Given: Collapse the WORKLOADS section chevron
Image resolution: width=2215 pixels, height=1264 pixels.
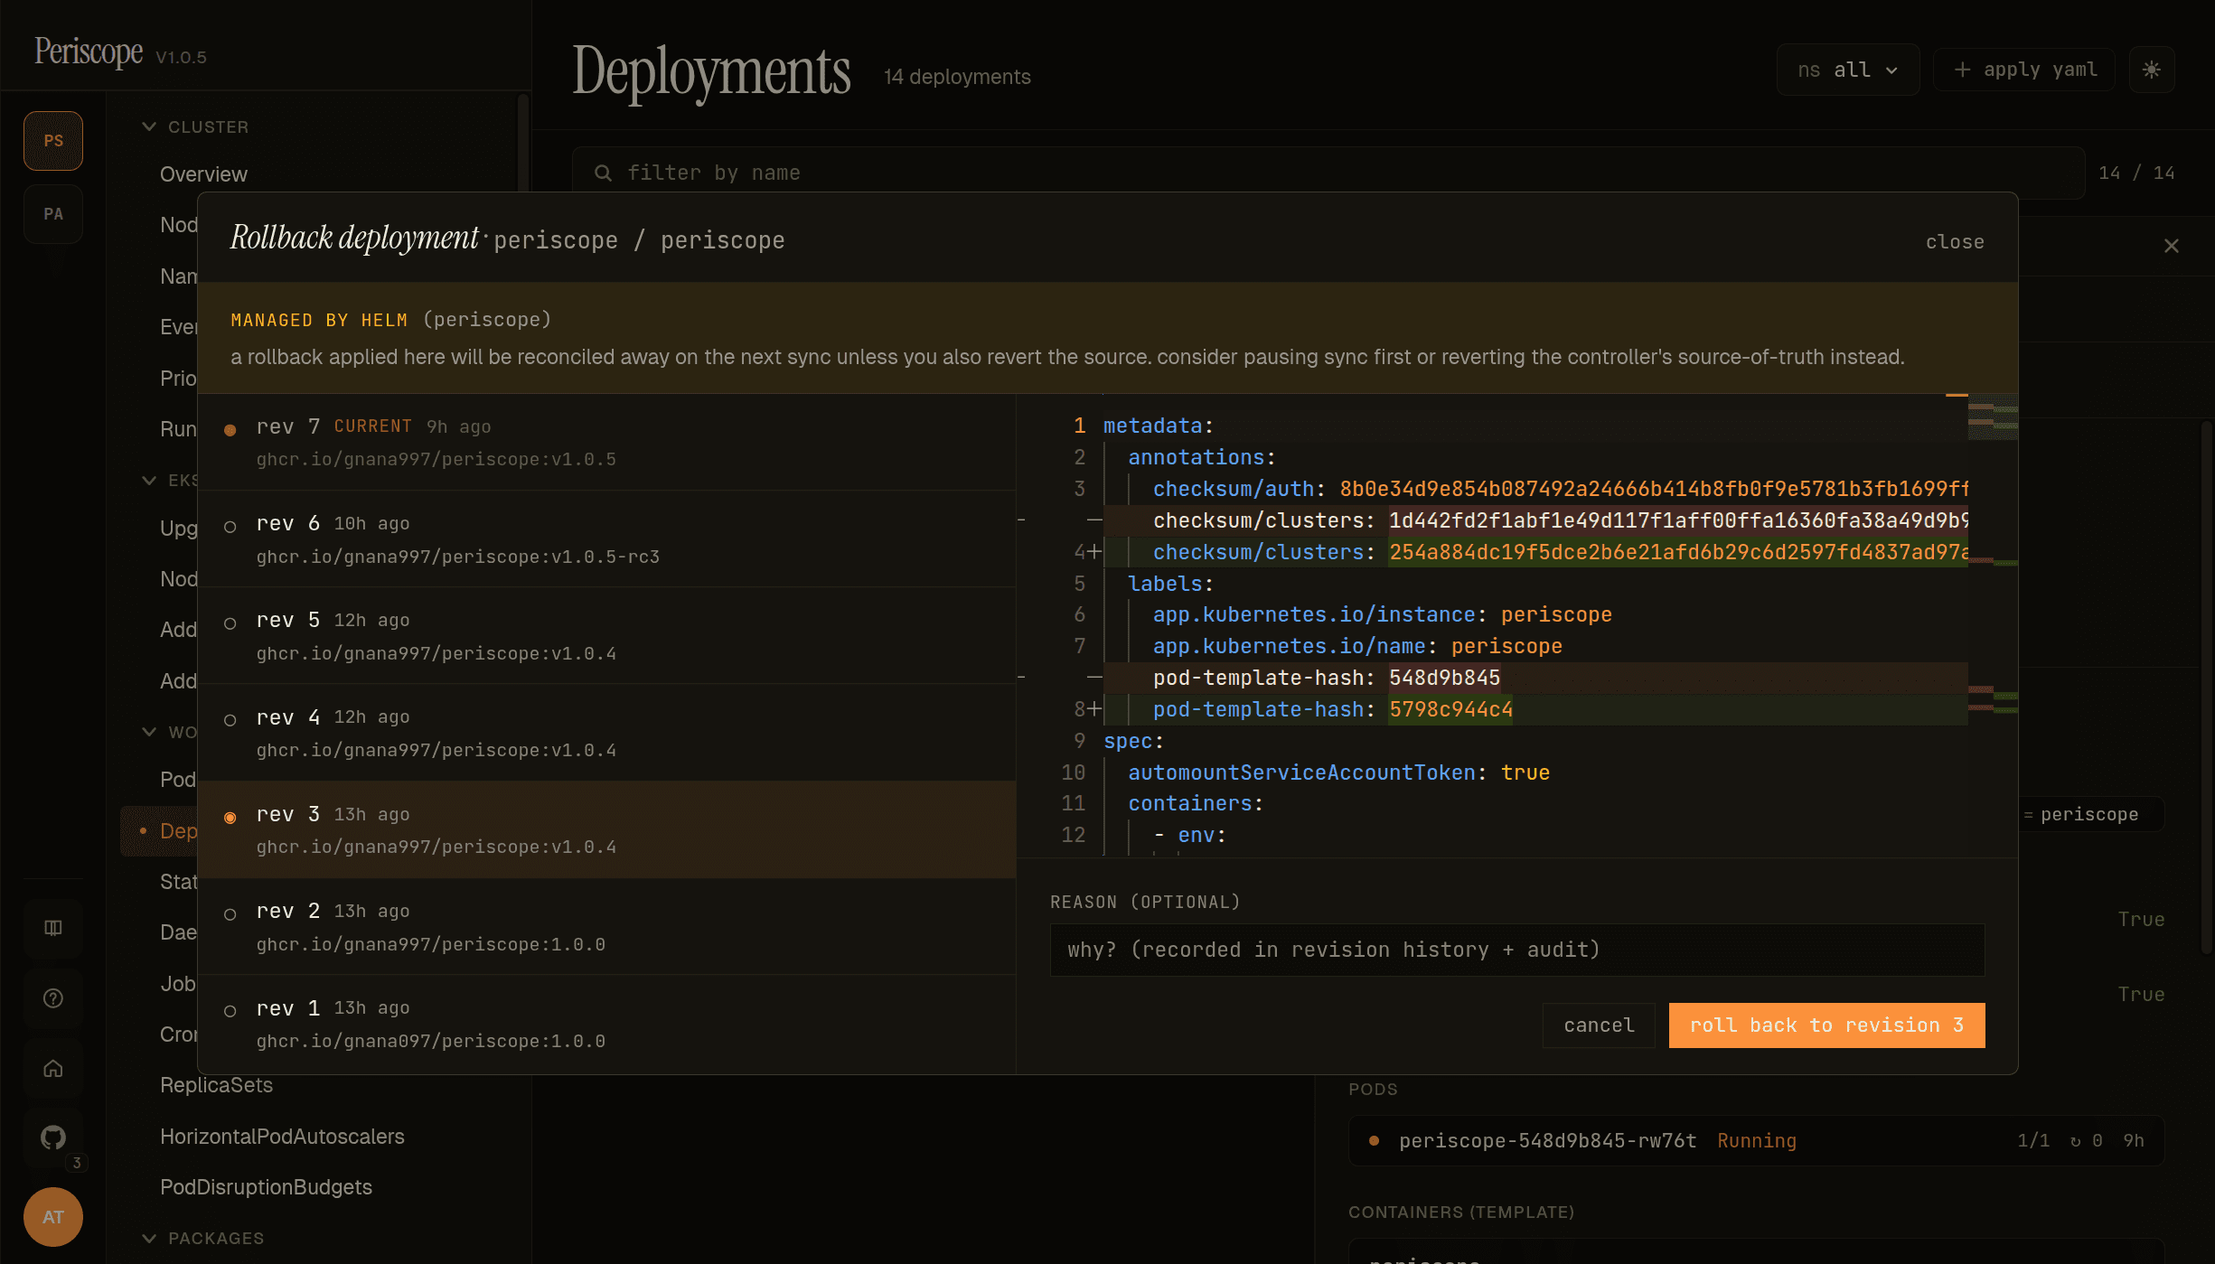Looking at the screenshot, I should tap(149, 731).
